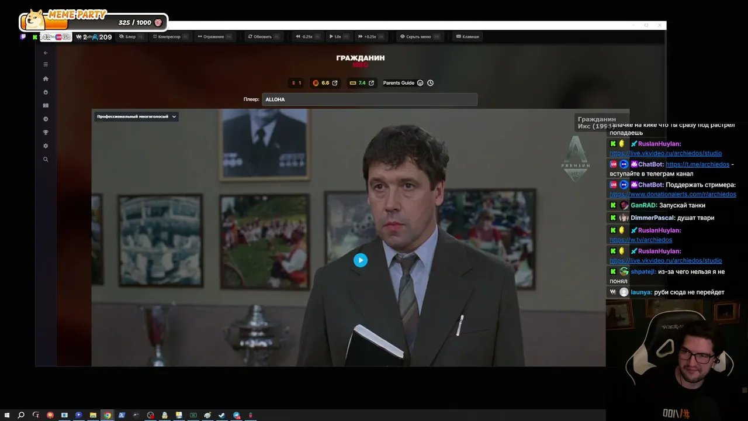Expand the Профессиональный многоголосый audio dropdown
The height and width of the screenshot is (421, 748).
click(137, 116)
